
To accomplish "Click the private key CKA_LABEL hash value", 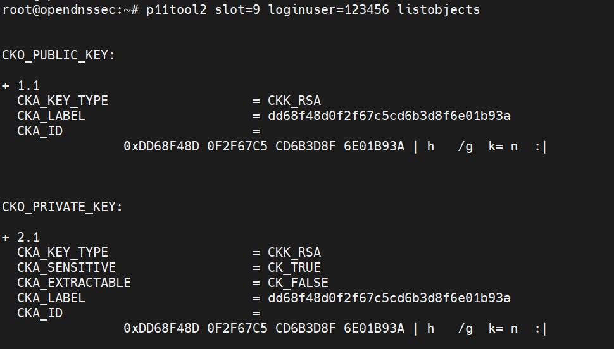I will point(389,298).
